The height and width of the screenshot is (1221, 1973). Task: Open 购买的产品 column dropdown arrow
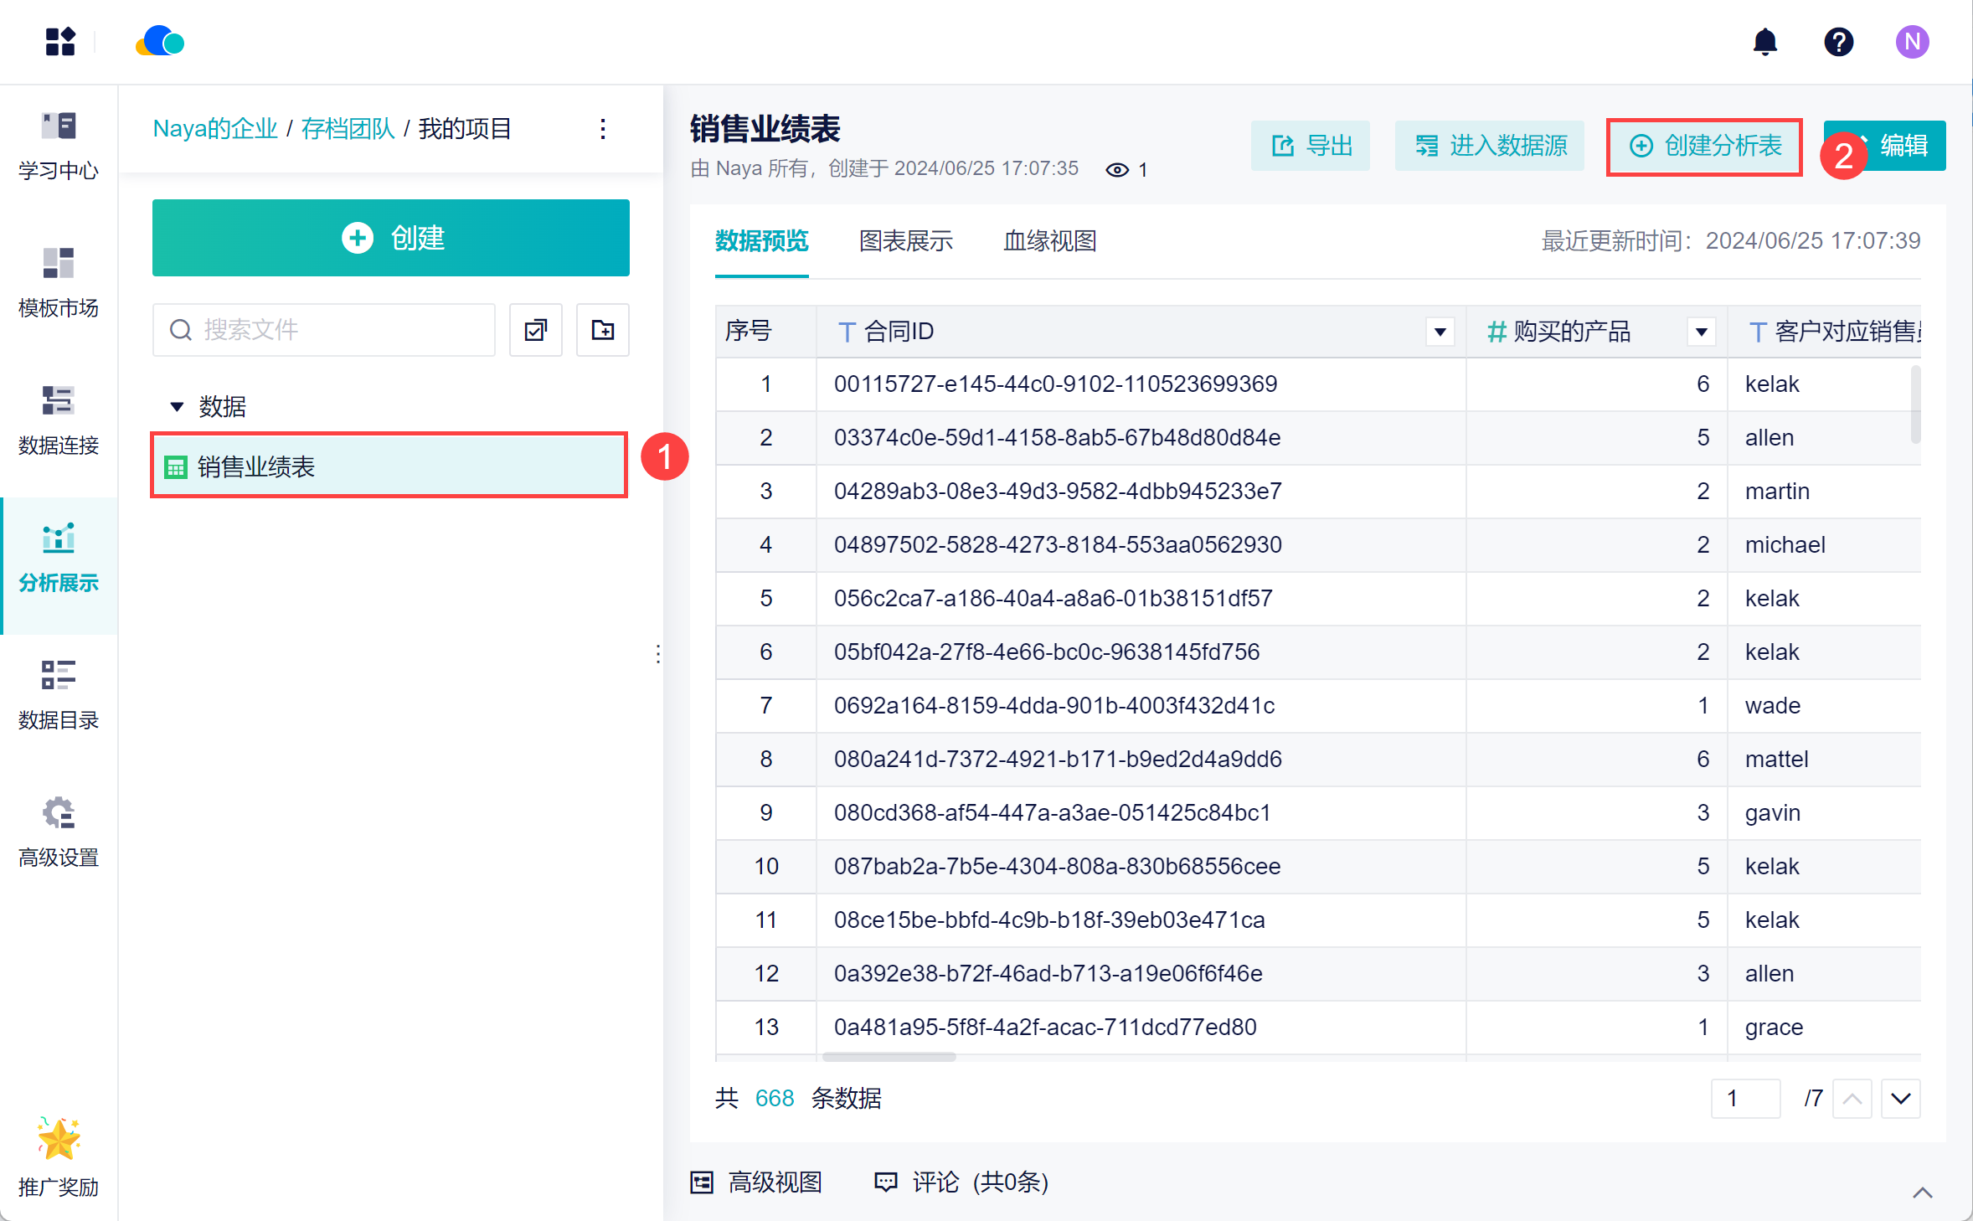[1701, 332]
